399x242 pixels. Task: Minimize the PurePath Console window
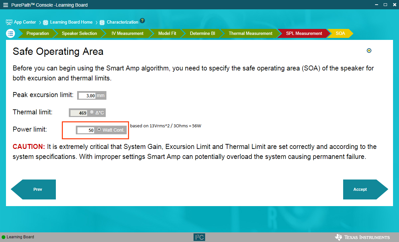pos(377,5)
